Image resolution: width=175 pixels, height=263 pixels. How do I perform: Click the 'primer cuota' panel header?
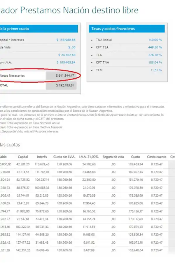click(39, 29)
